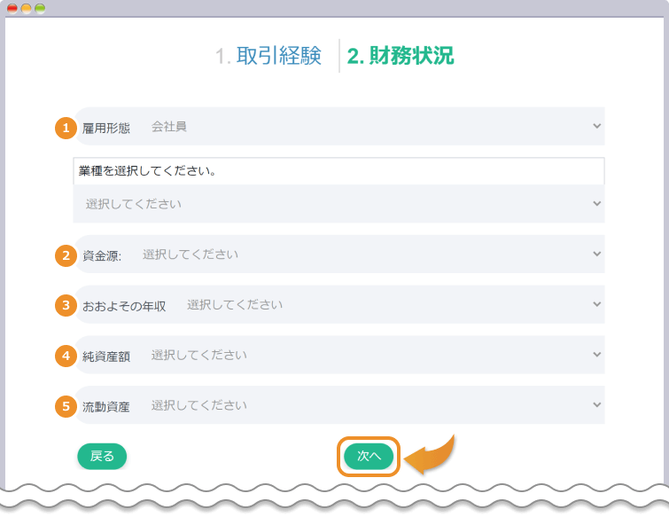The width and height of the screenshot is (669, 517).
Task: Open the 純資産額 dropdown
Action: (339, 355)
